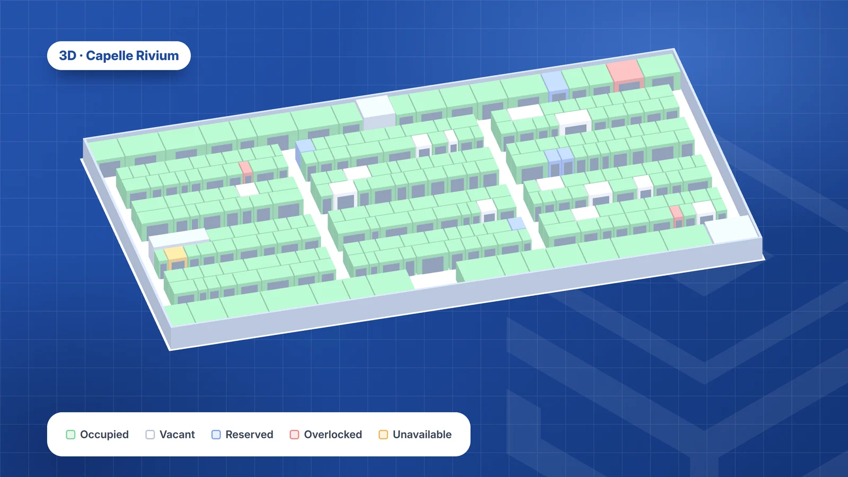Screen dimensions: 848x477
Task: Click the 'Unavailable' legend text
Action: (x=422, y=435)
